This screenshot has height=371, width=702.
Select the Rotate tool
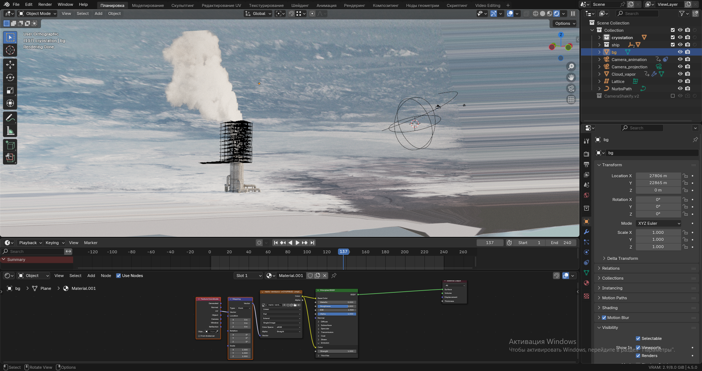pyautogui.click(x=10, y=77)
